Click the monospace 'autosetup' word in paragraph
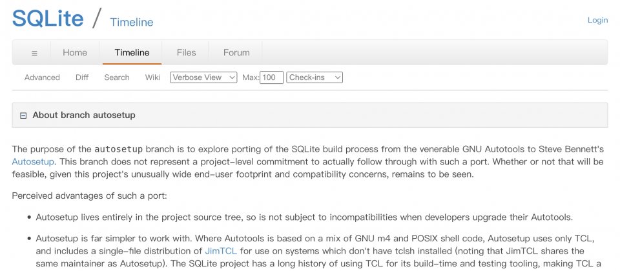620x271 pixels. [119, 149]
